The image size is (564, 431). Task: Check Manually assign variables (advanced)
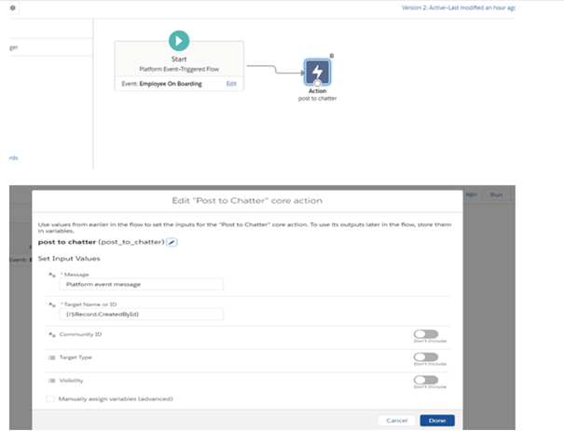[x=50, y=398]
